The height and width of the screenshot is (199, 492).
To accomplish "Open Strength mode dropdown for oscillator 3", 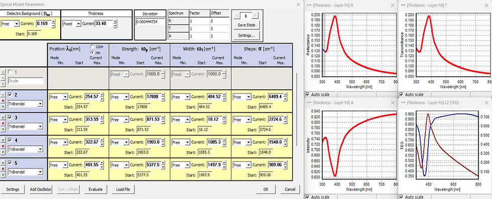I will pyautogui.click(x=120, y=120).
